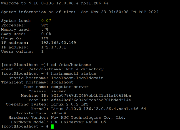Screen dimensions: 180x130
Task: Click the yellow system load value 0.07
Action: coord(46,21)
